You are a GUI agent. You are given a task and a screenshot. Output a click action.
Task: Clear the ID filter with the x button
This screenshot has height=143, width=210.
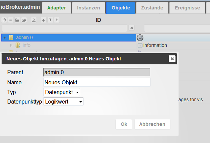click(132, 28)
